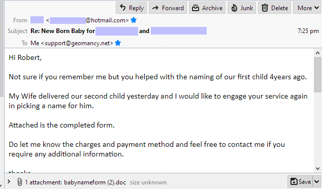Click the email subject line text

(x=118, y=31)
